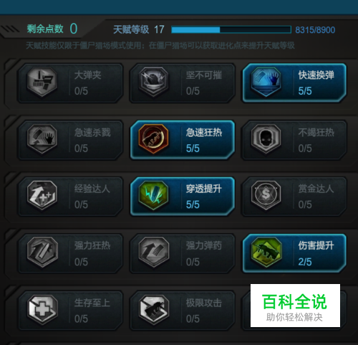Viewport: 358px width, 345px height.
Task: Click the 大弹夹 magazine talent icon
Action: [x=42, y=82]
